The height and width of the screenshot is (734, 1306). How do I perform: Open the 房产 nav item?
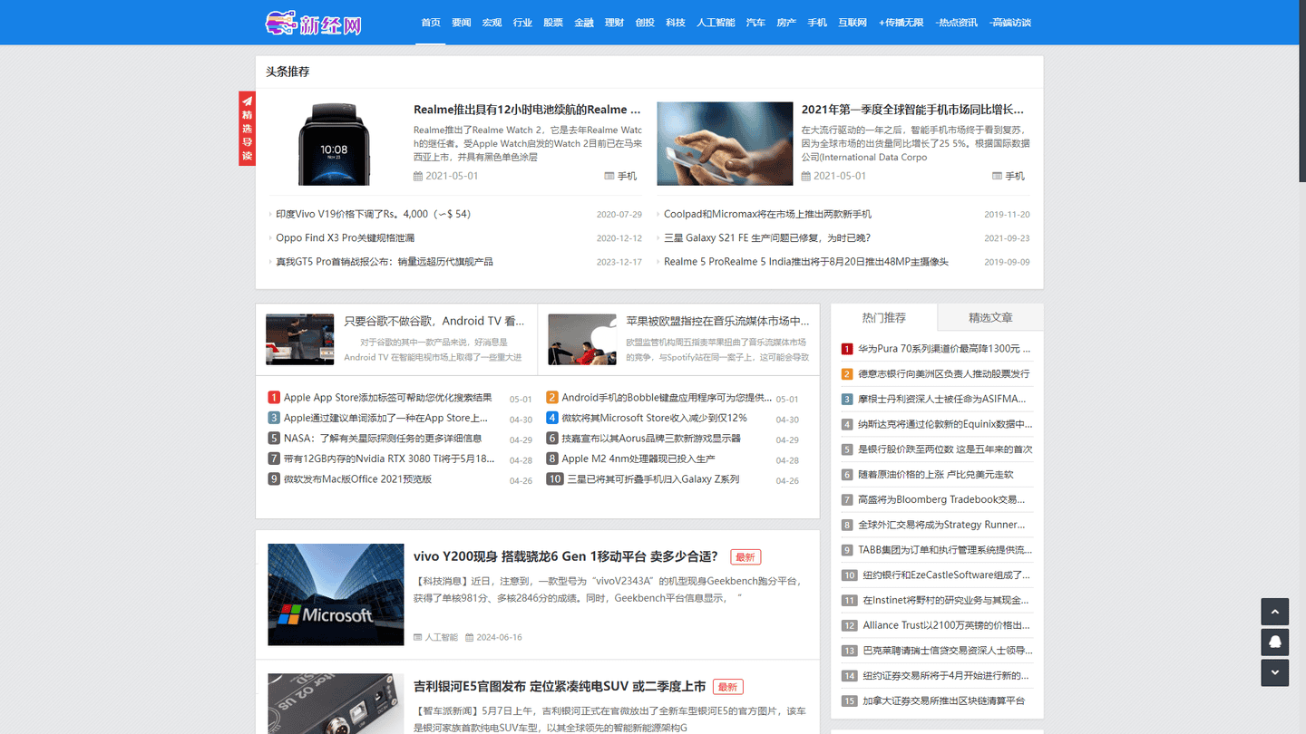pos(786,23)
